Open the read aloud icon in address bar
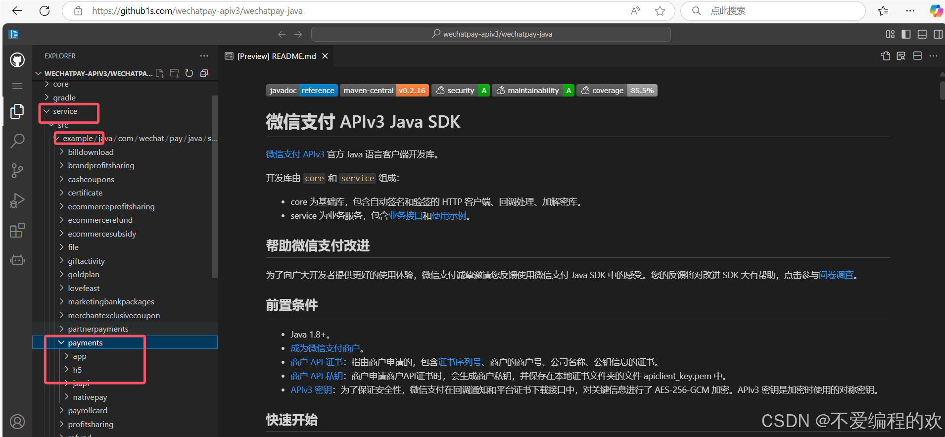Viewport: 945px width, 437px height. tap(636, 11)
